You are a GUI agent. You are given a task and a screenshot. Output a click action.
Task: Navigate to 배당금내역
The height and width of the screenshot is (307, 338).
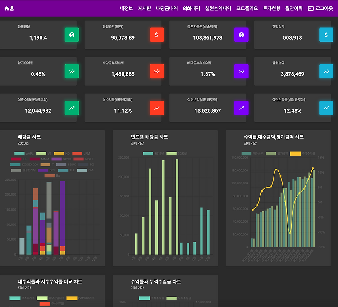pos(167,9)
